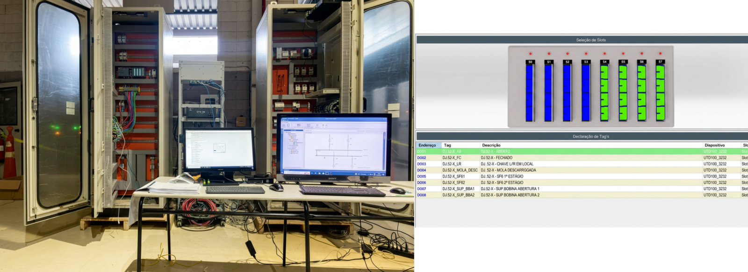This screenshot has width=748, height=272.
Task: Select address D008 in the tag table
Action: click(422, 195)
